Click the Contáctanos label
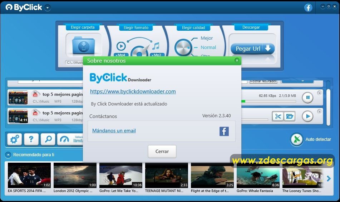The image size is (340, 202). tap(103, 117)
